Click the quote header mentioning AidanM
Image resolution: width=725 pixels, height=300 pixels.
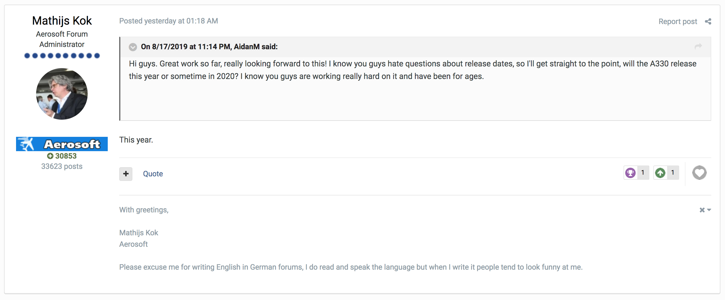click(209, 47)
